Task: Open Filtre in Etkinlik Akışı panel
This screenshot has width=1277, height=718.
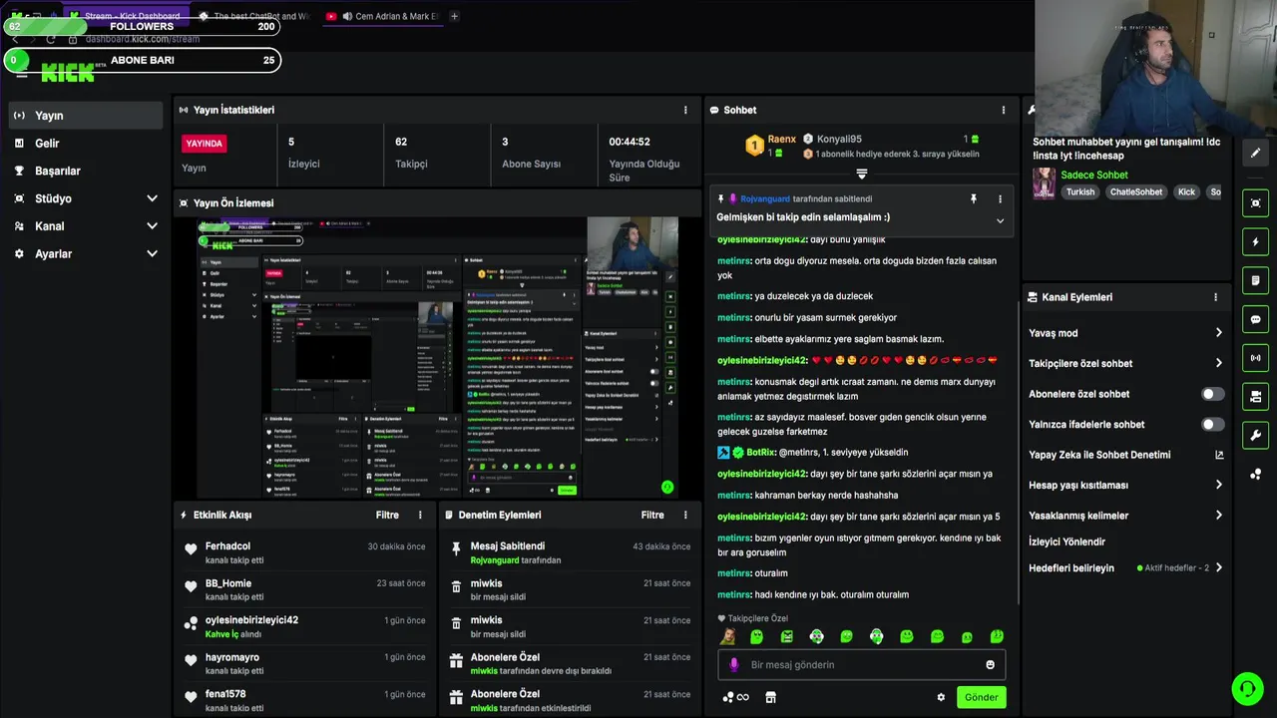Action: pos(387,515)
